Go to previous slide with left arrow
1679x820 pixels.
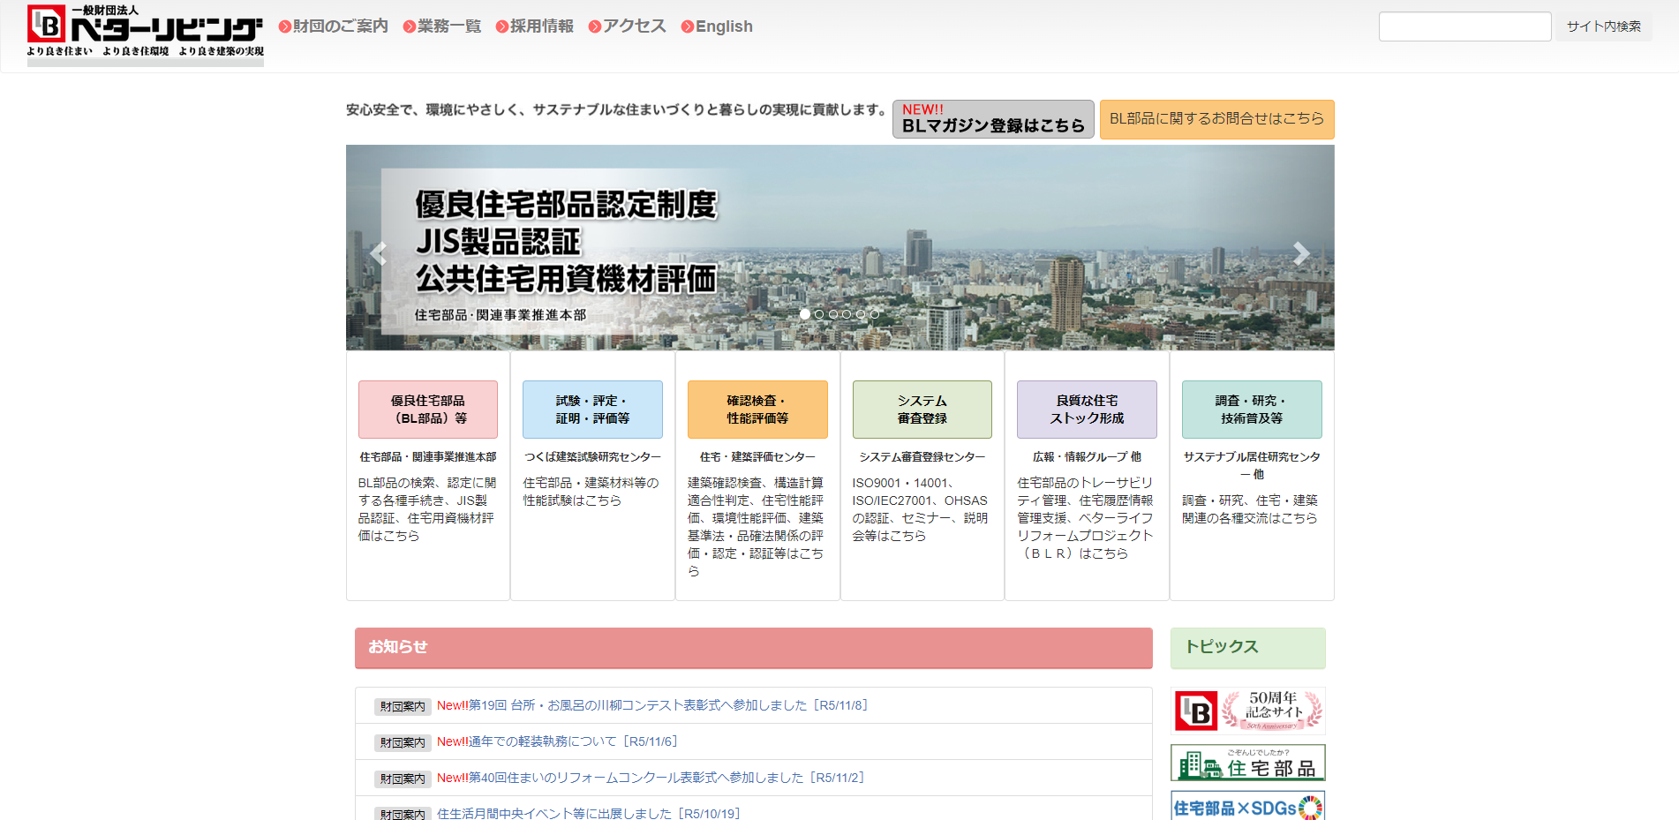(379, 253)
